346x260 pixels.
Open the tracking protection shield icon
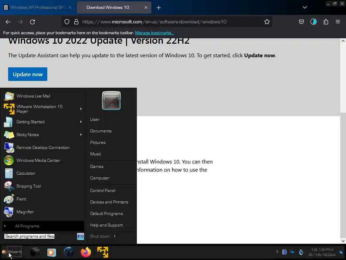tap(67, 22)
